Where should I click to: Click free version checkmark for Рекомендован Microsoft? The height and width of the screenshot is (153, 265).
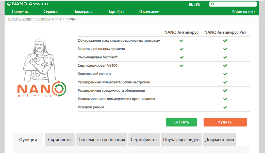[181, 57]
